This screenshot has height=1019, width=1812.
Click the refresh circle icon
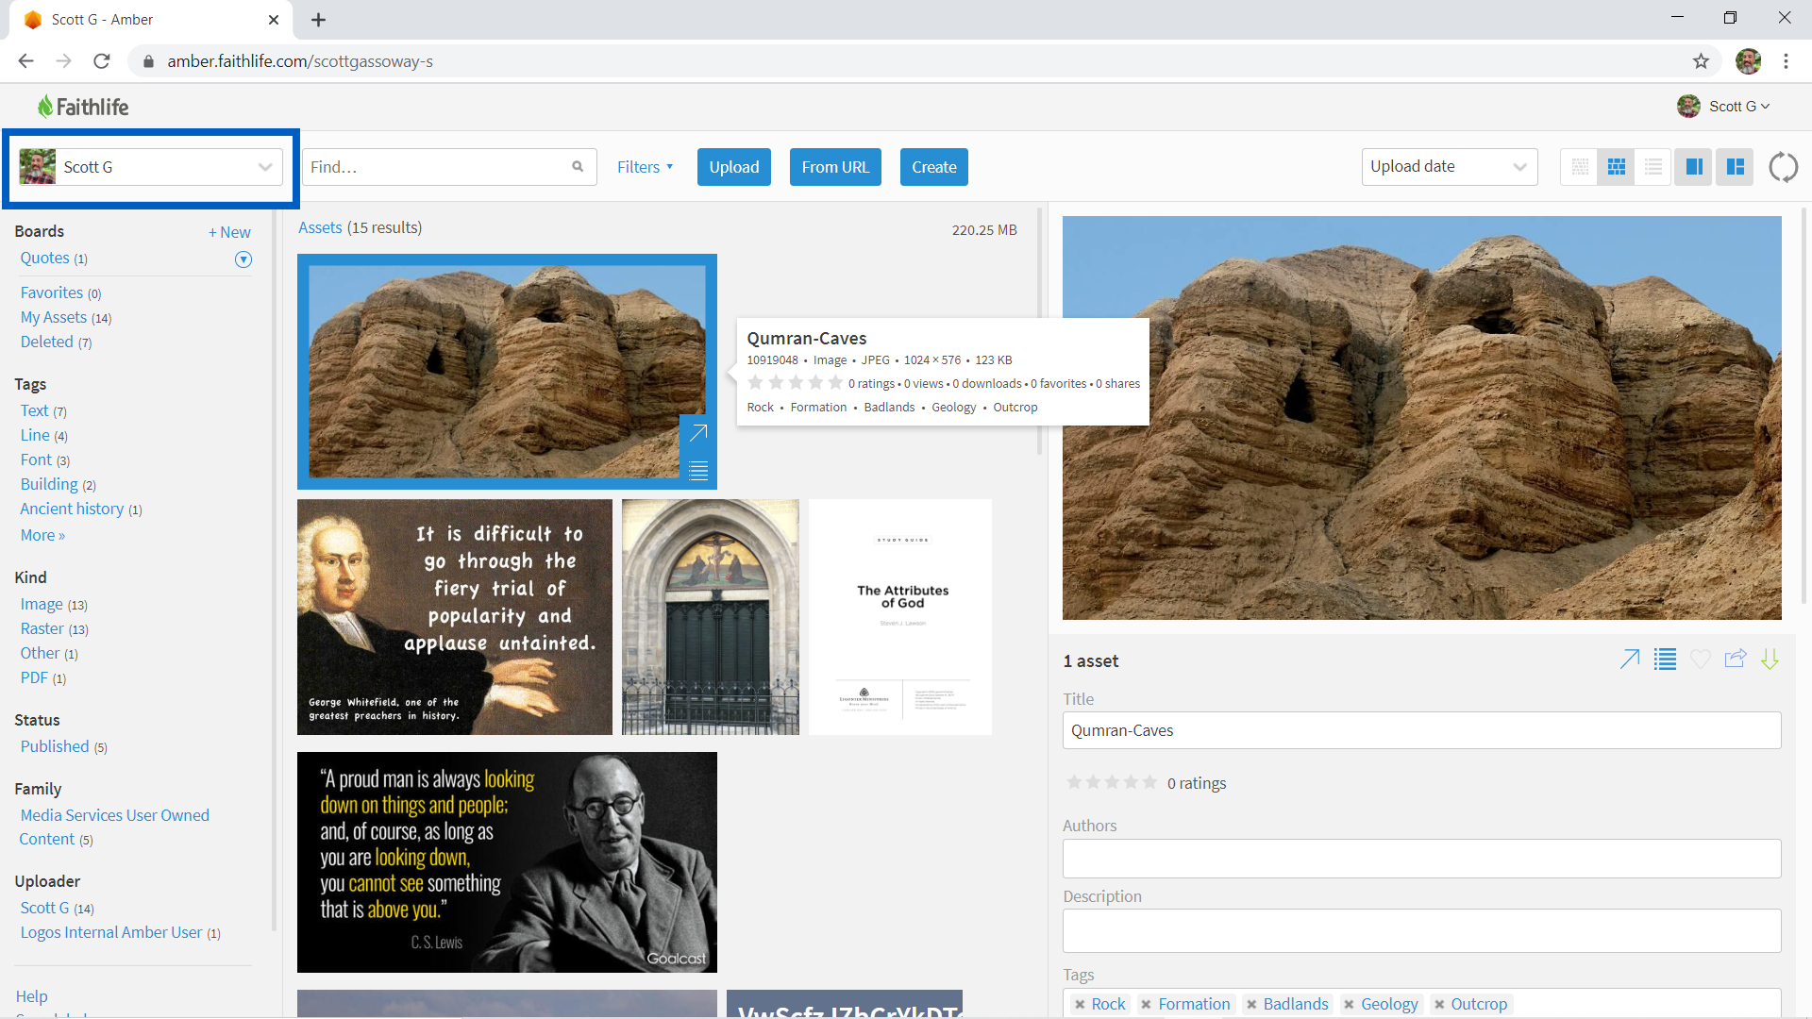point(1783,167)
